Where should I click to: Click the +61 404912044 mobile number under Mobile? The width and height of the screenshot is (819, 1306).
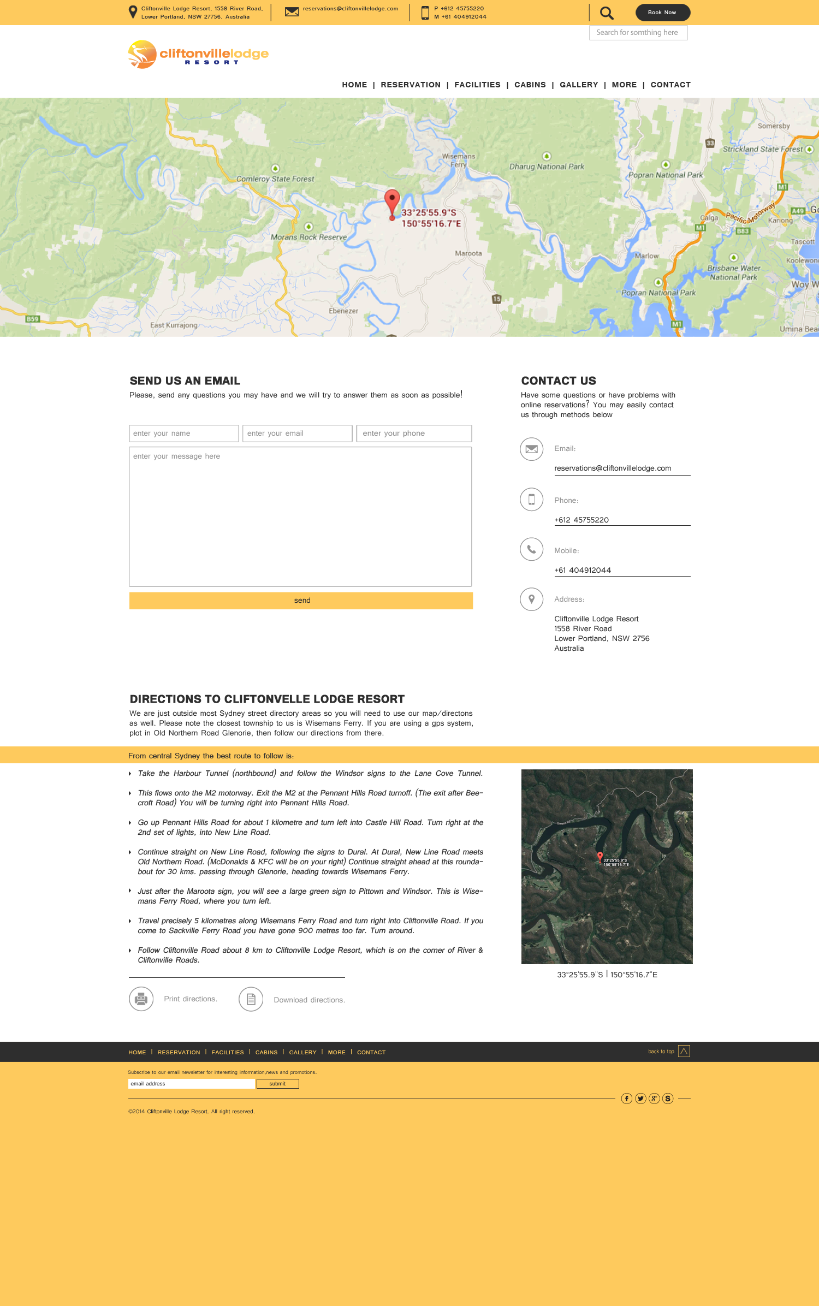pyautogui.click(x=583, y=570)
